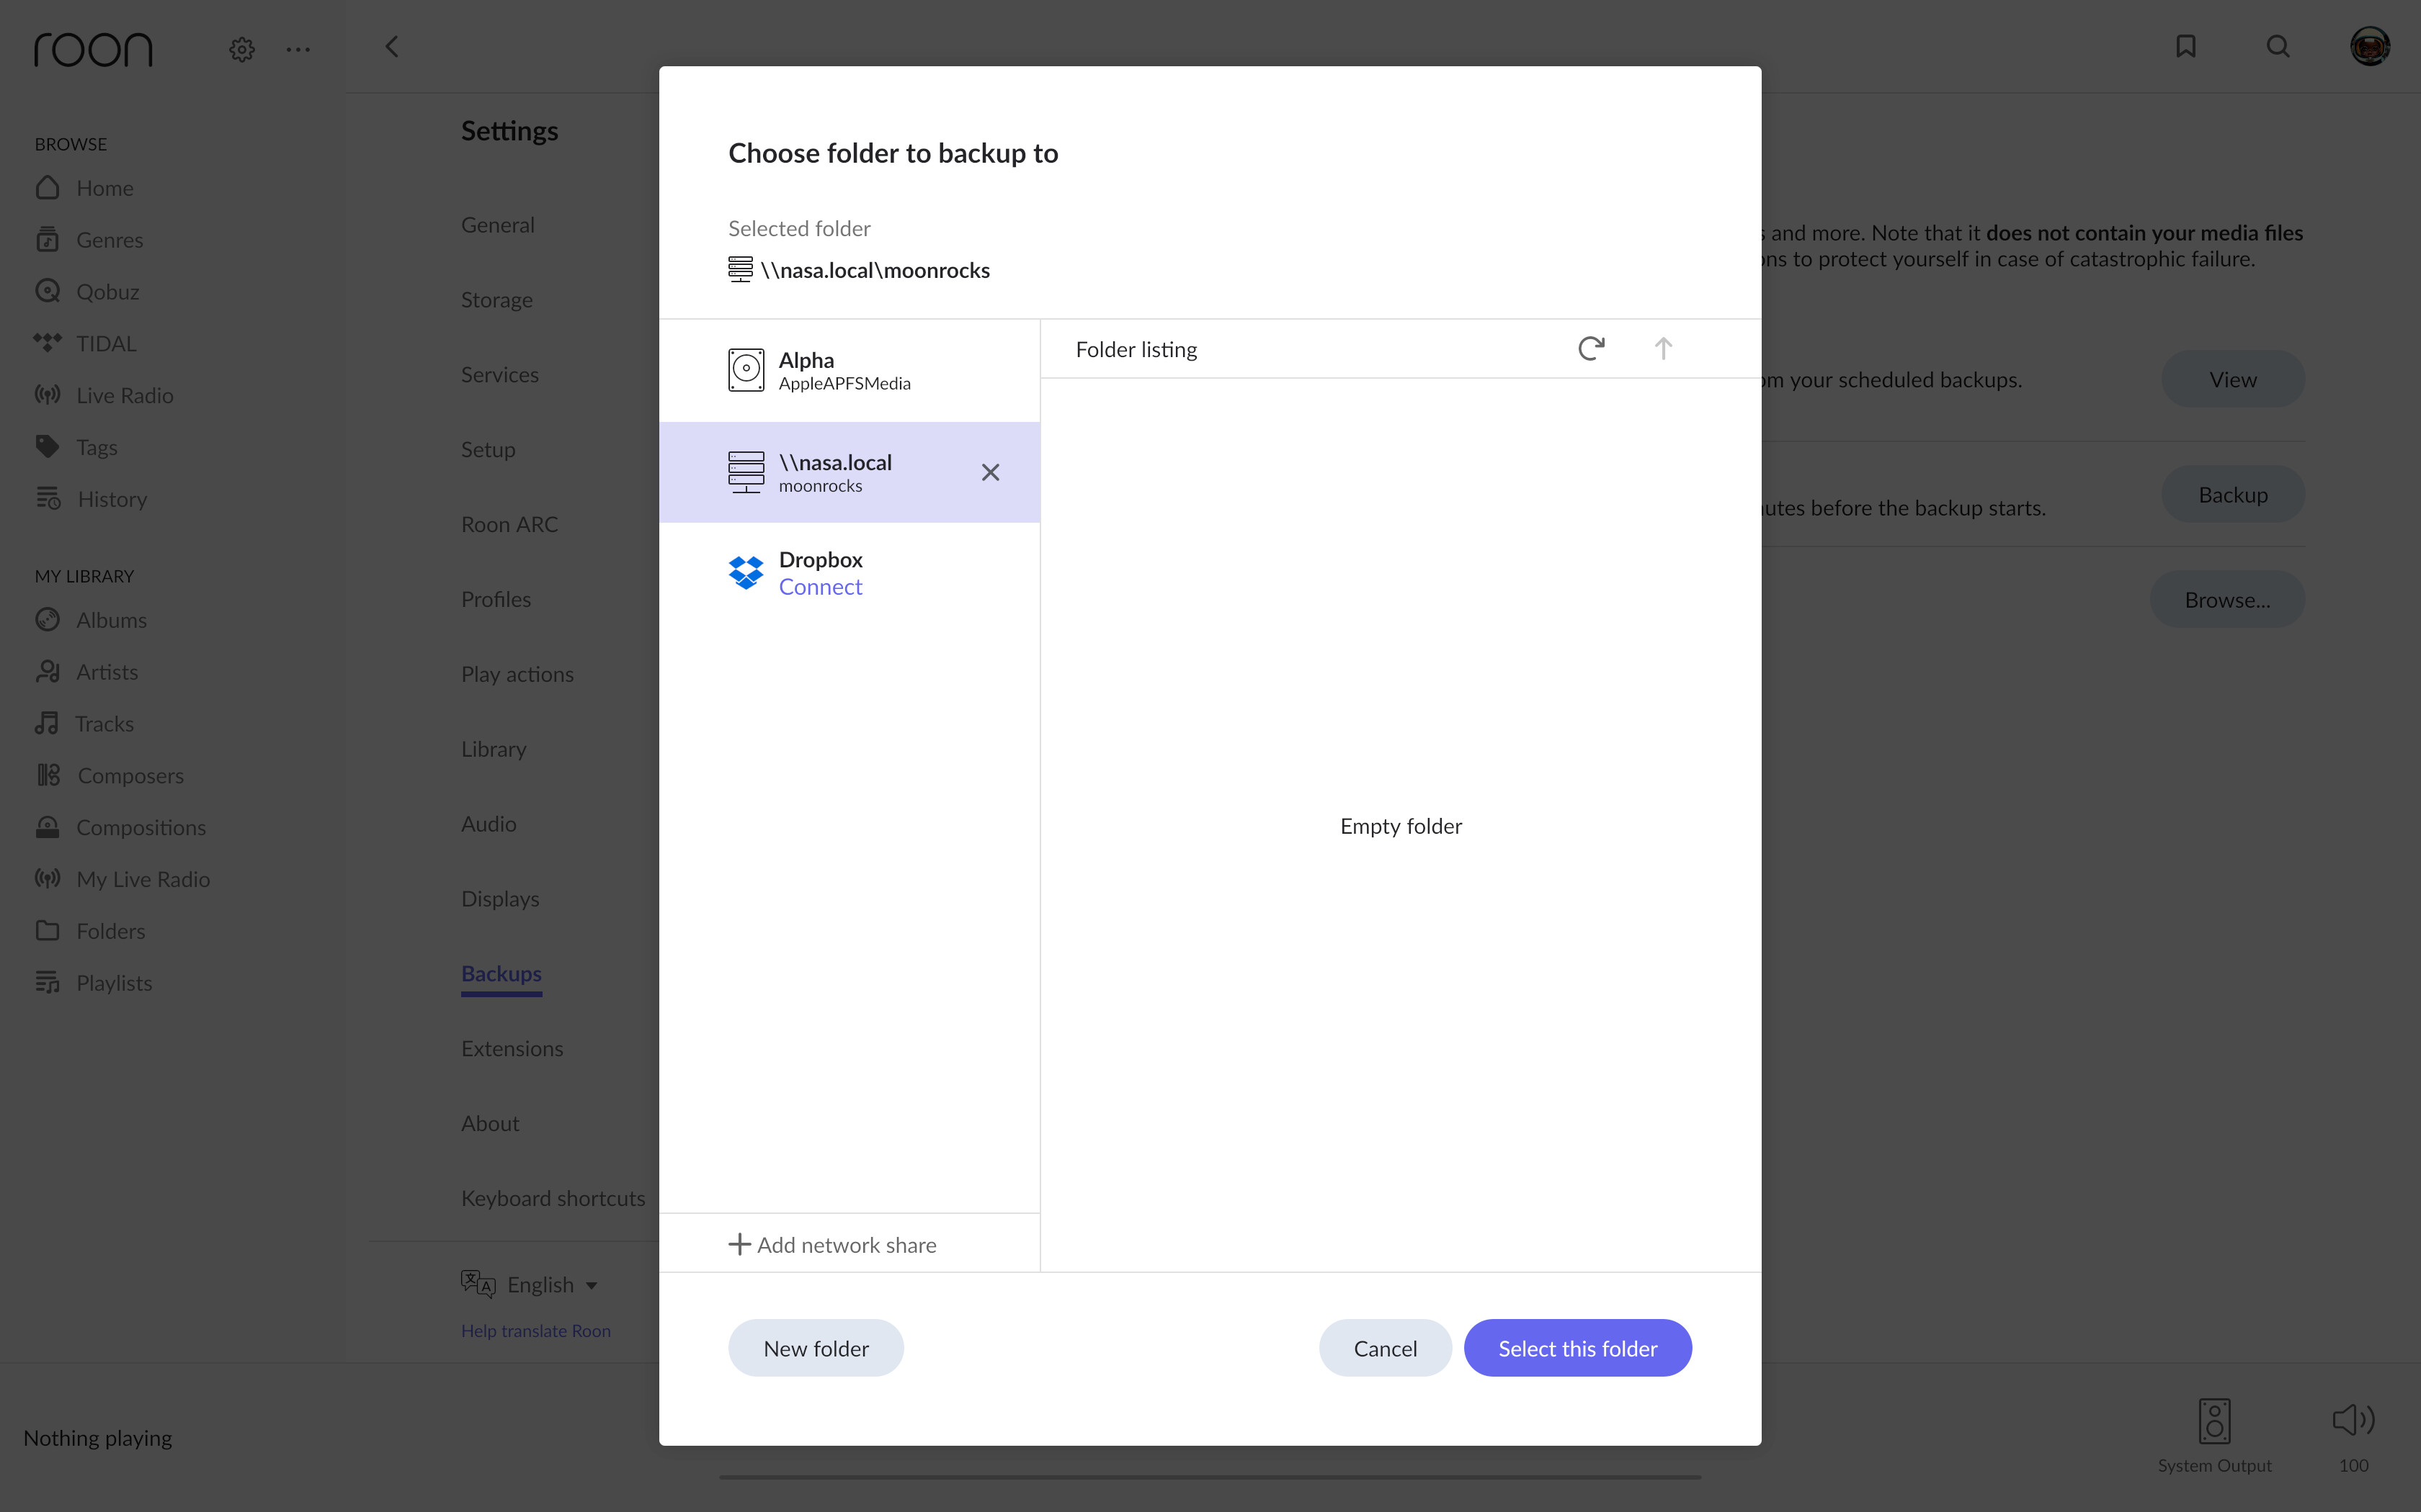
Task: Open search with the magnifier icon
Action: pos(2278,47)
